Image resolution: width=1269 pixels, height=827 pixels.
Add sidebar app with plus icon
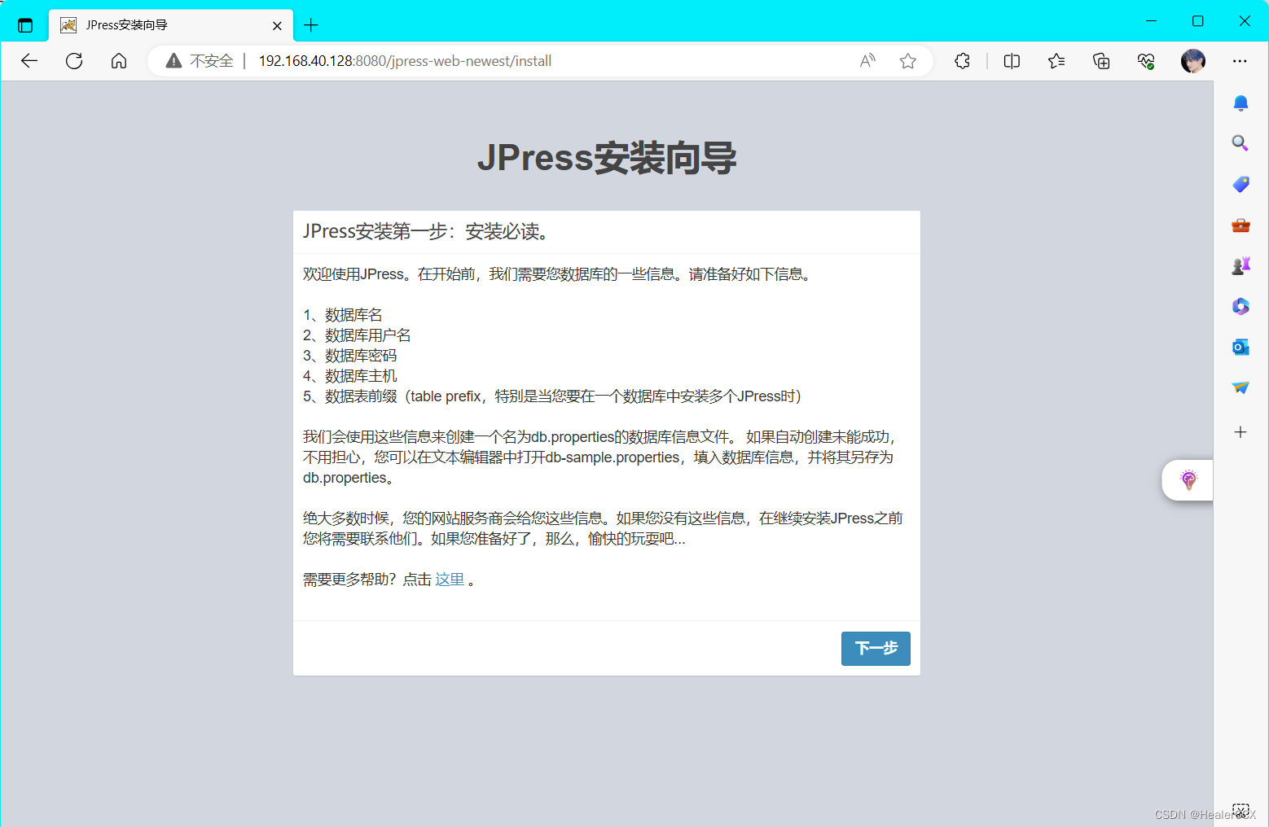(x=1240, y=432)
